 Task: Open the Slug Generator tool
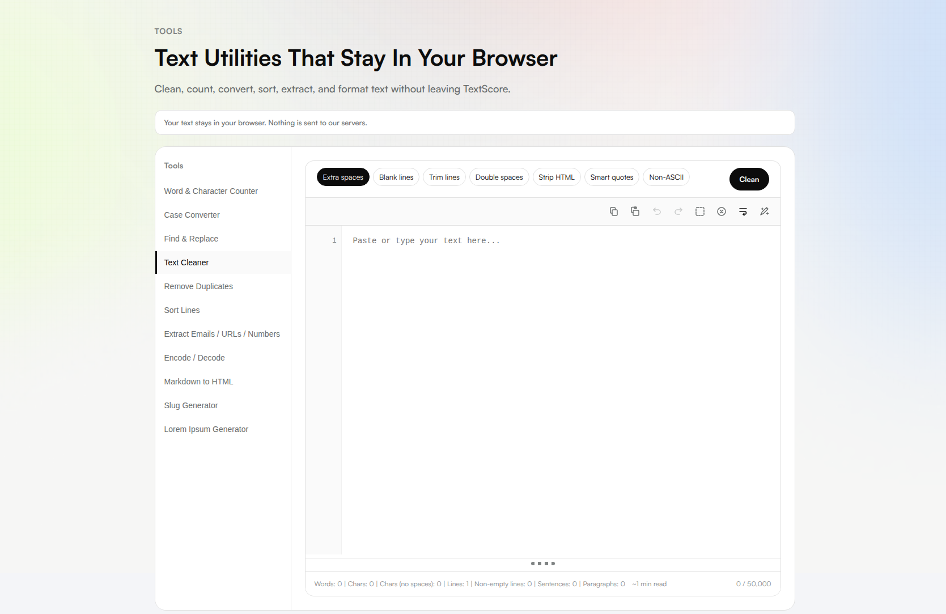click(223, 405)
